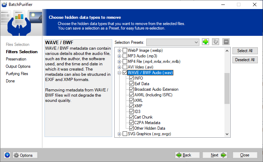The image size is (263, 162).
Task: Open the Preservation step
Action: tap(16, 59)
